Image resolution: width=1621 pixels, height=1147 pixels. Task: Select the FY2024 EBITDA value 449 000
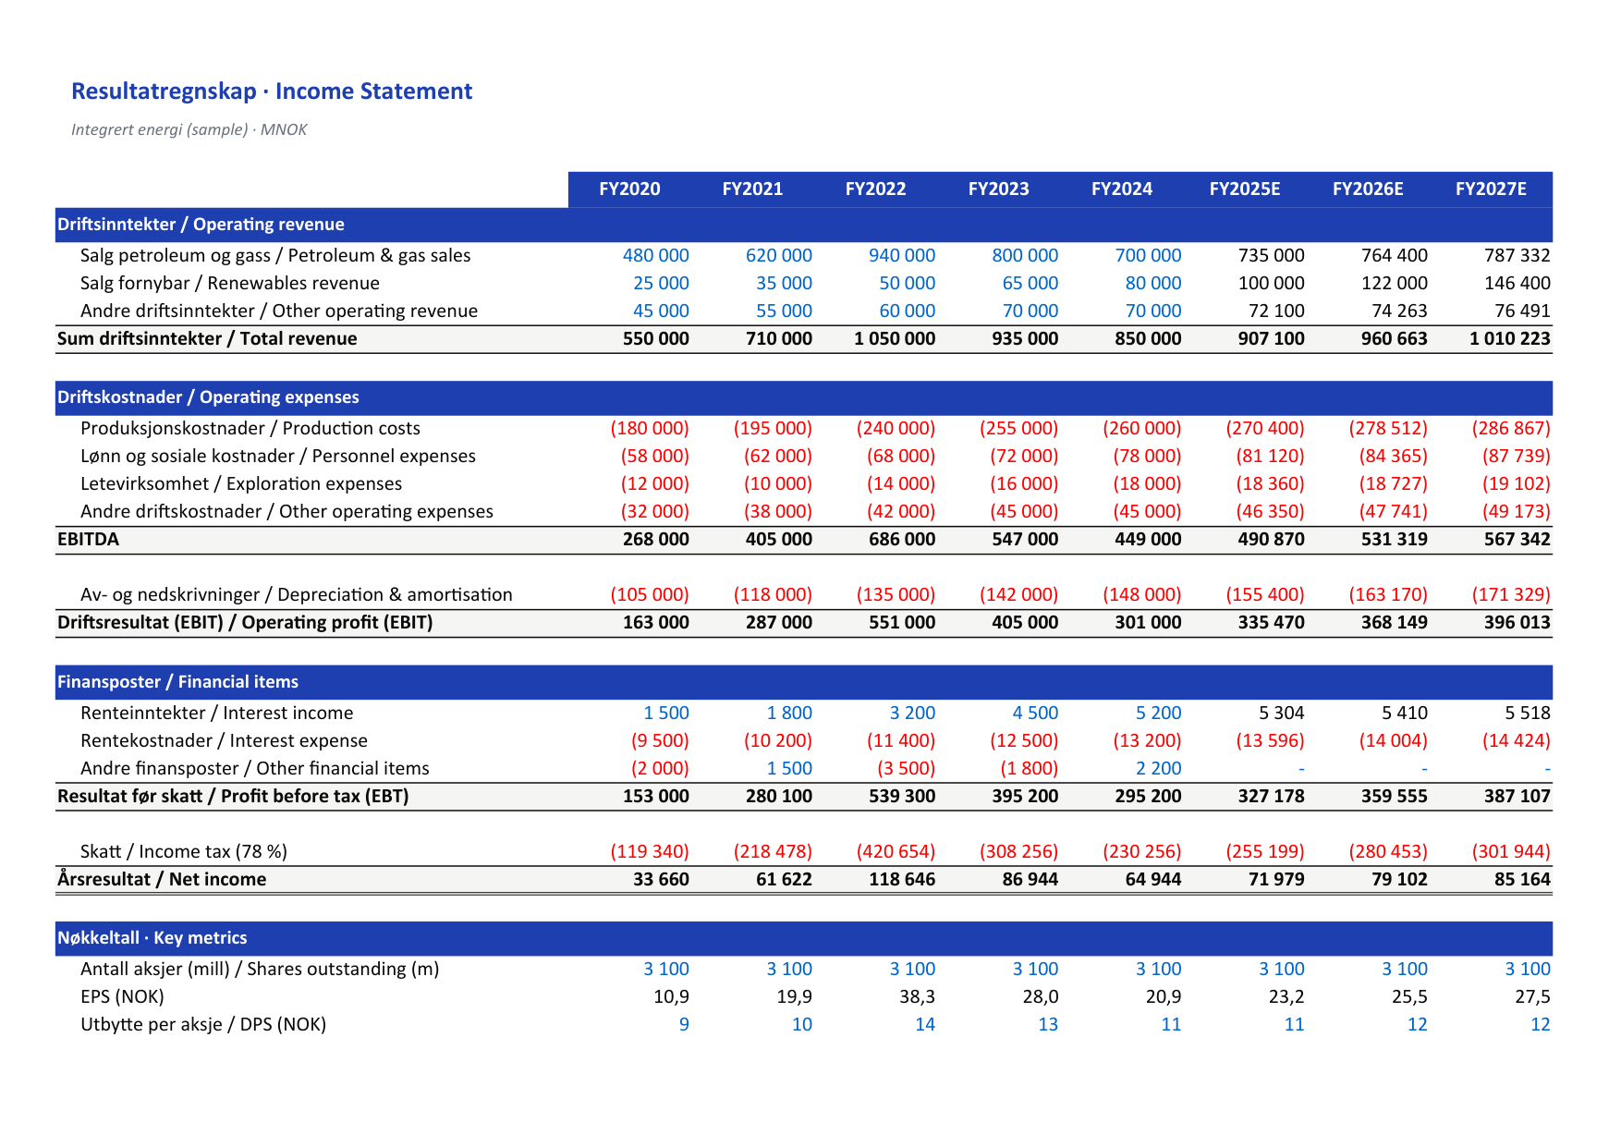pyautogui.click(x=1148, y=539)
